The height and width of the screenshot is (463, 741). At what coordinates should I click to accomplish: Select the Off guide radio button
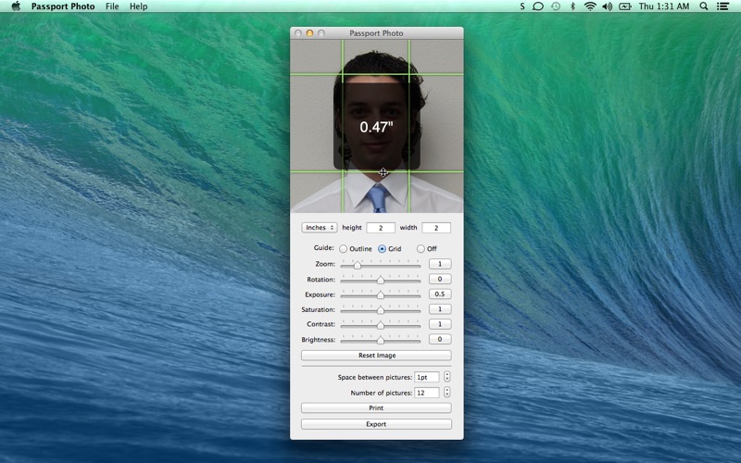pyautogui.click(x=421, y=248)
